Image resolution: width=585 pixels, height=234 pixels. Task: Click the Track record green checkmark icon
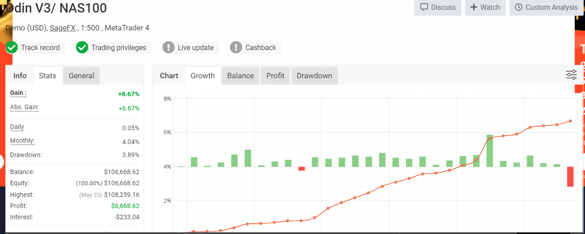pyautogui.click(x=12, y=47)
